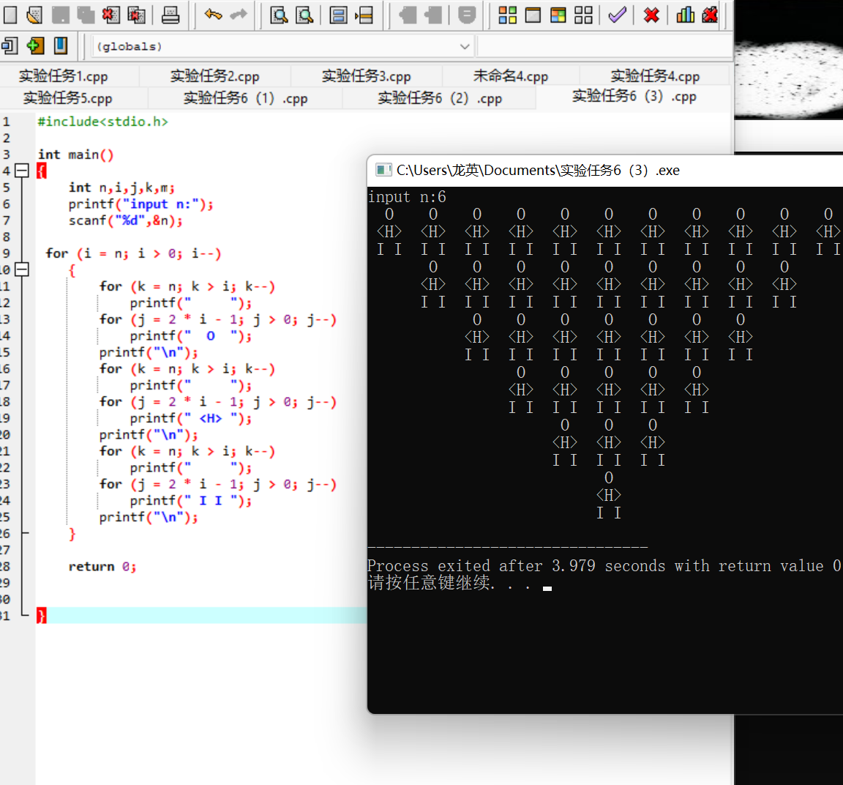Close all files using the toolbar icon

137,15
